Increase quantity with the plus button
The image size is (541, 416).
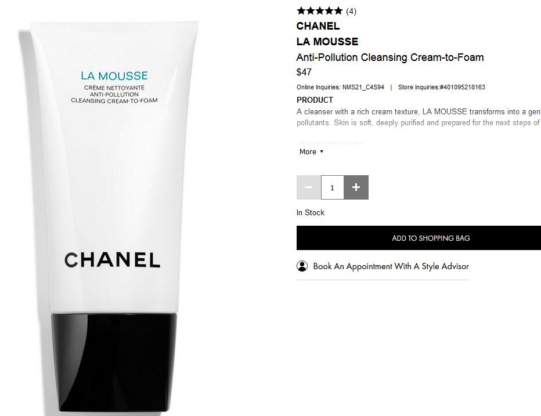[x=356, y=187]
